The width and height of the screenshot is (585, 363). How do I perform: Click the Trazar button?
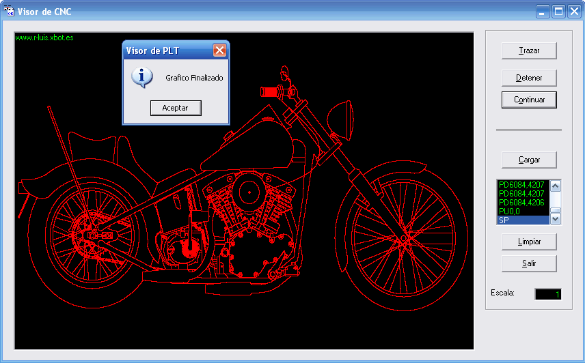tap(529, 50)
